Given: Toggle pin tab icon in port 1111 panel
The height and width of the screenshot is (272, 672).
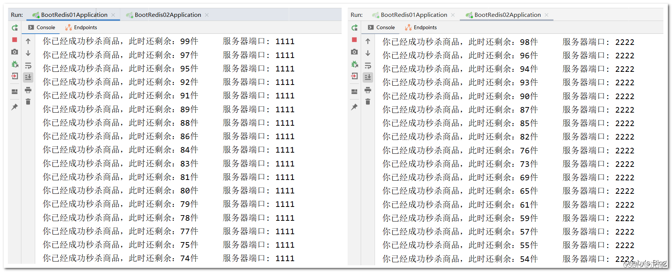Looking at the screenshot, I should 15,107.
